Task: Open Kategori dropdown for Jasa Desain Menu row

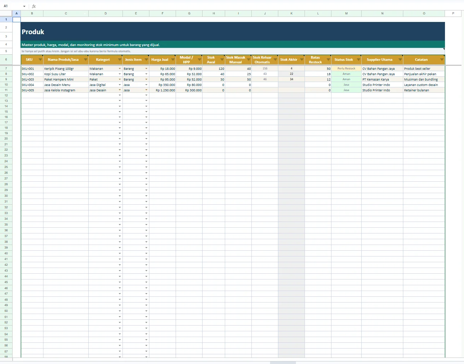Action: tap(120, 85)
